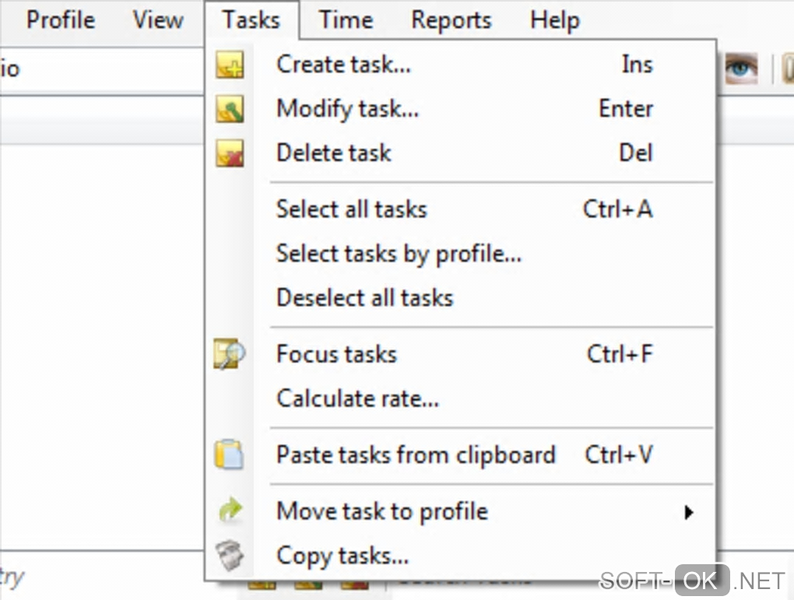Click the Paste tasks clipboard icon
Viewport: 794px width, 600px height.
tap(230, 454)
